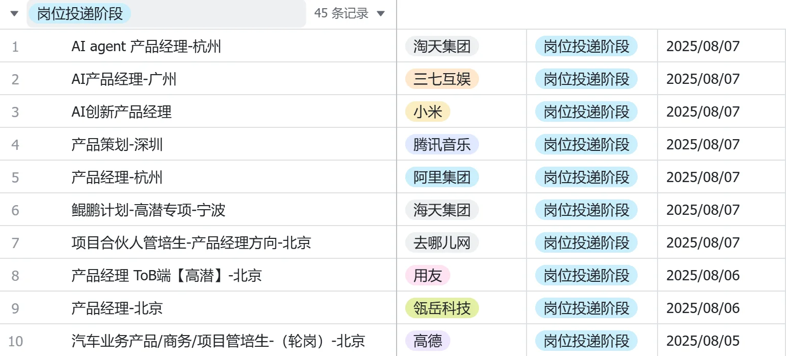Select row number 2
Screen dimensions: 786x356
point(15,79)
